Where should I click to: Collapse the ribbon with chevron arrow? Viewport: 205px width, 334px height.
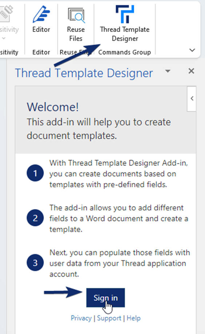click(x=192, y=50)
